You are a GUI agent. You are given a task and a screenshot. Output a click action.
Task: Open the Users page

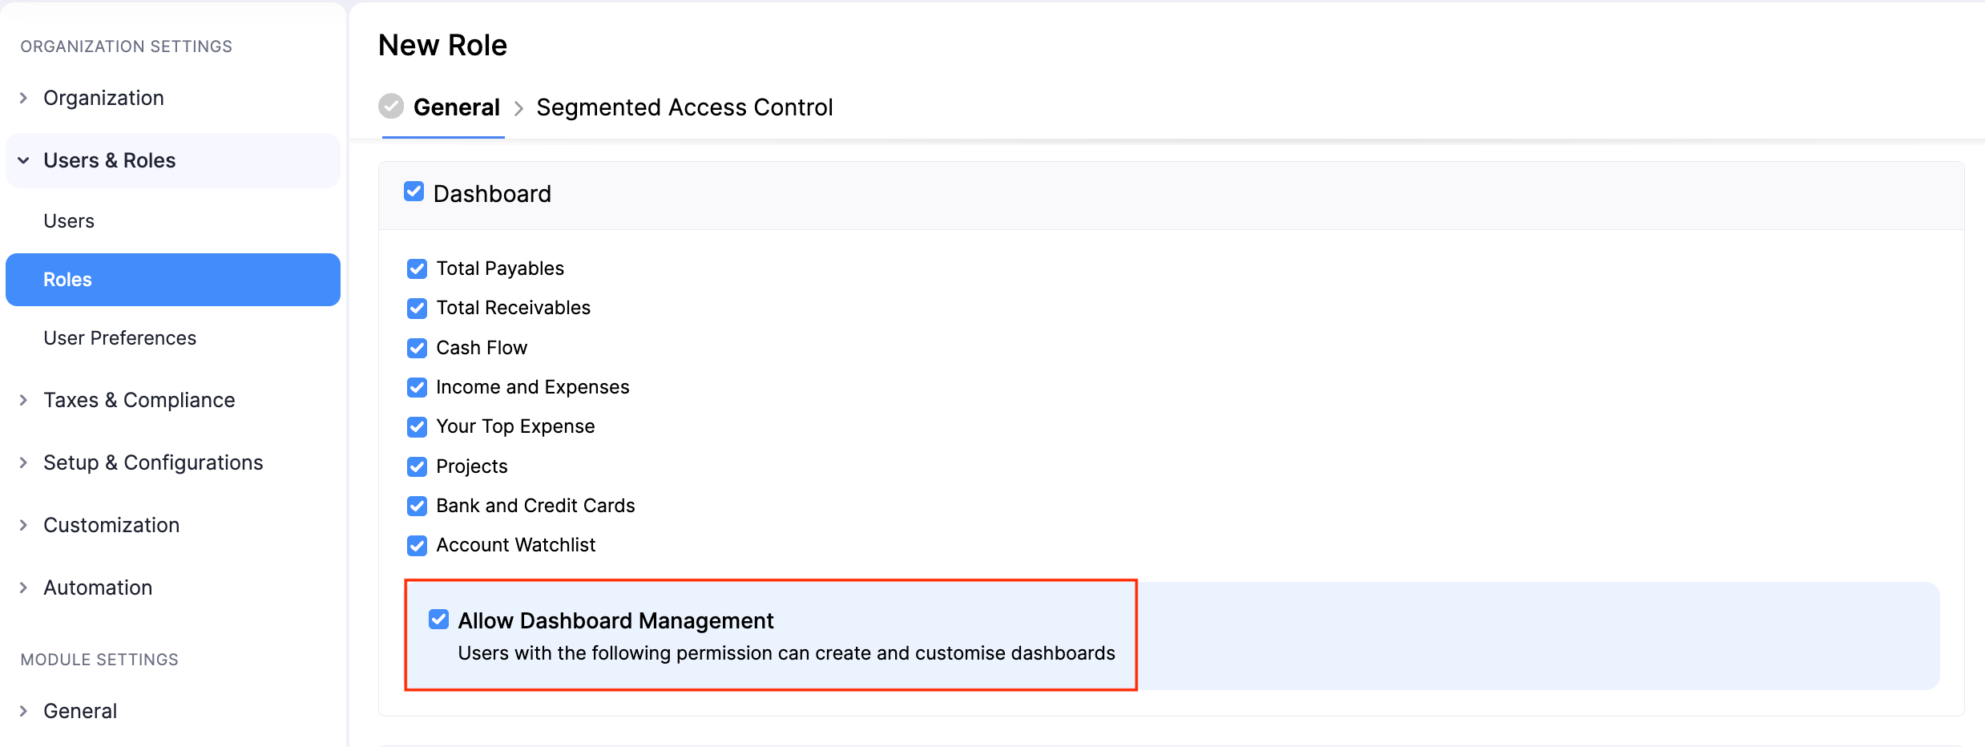(x=69, y=220)
